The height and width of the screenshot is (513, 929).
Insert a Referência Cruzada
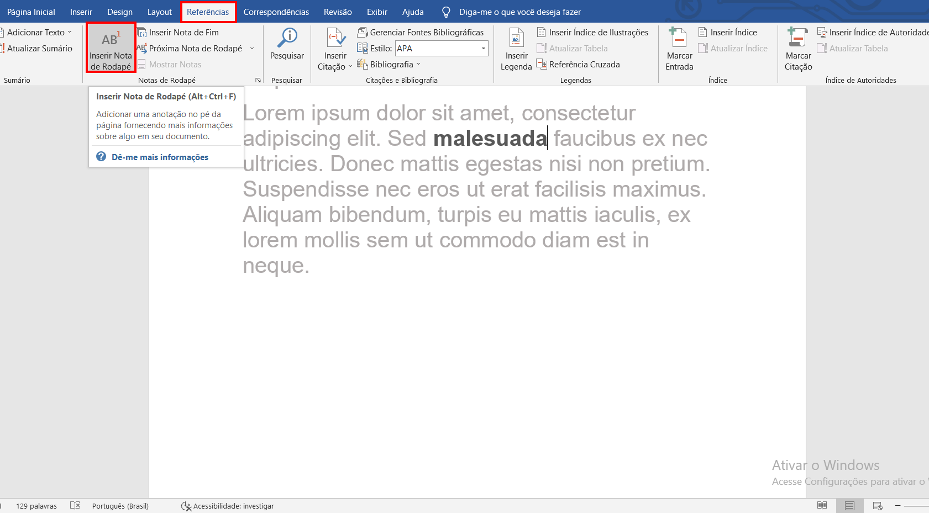[x=578, y=65]
